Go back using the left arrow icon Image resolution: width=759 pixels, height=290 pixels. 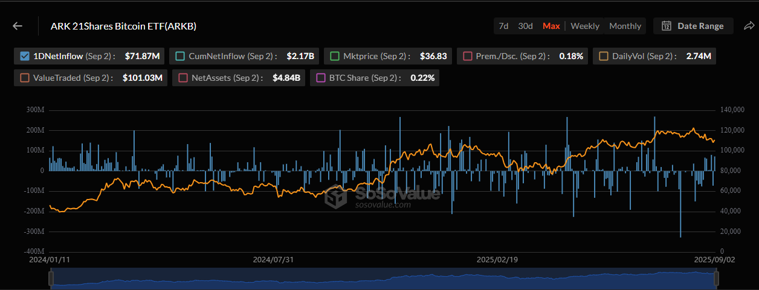click(18, 26)
